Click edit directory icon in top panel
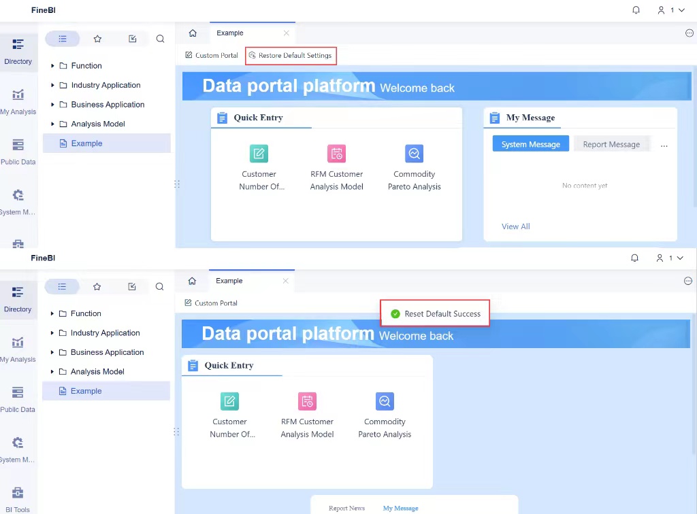This screenshot has height=514, width=697. [133, 39]
